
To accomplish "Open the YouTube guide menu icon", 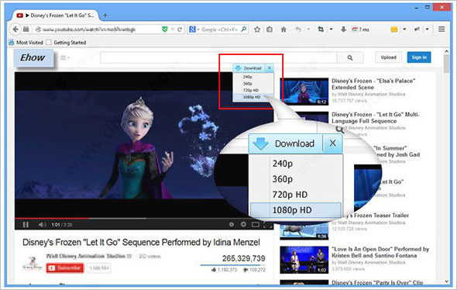I will [x=64, y=57].
